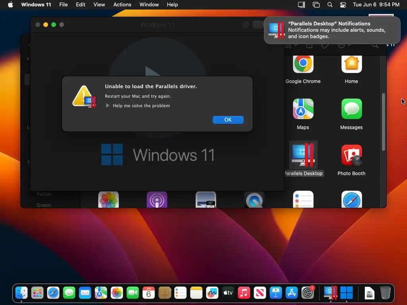Open Maps from the Dock

101,293
